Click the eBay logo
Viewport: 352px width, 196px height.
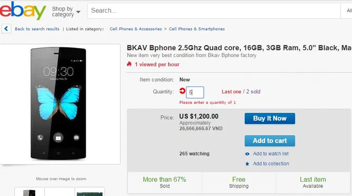[x=23, y=11]
